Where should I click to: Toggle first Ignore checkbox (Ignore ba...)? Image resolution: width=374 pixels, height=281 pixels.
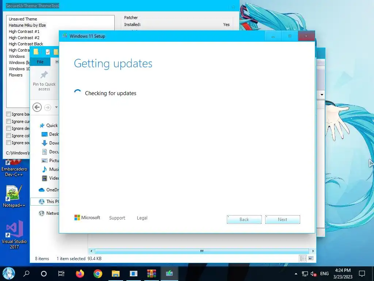pos(9,114)
